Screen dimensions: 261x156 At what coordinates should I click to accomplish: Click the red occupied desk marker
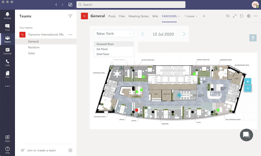[x=137, y=110]
